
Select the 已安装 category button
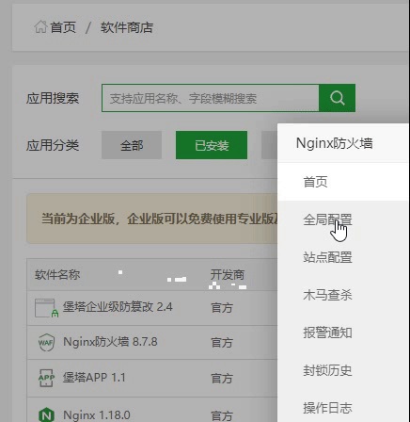[x=212, y=145]
